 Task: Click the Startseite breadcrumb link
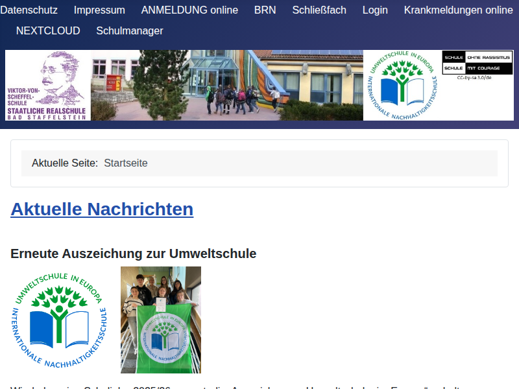point(126,163)
